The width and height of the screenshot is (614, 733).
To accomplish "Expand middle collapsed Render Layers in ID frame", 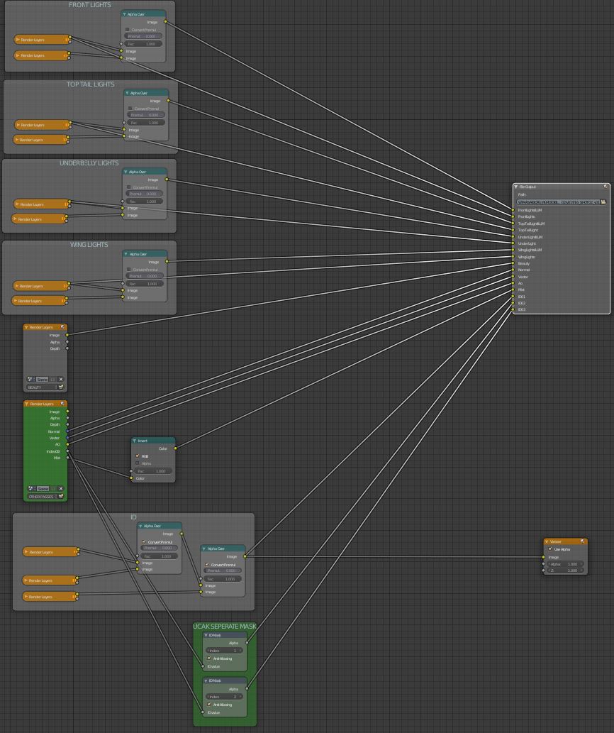I will 26,580.
